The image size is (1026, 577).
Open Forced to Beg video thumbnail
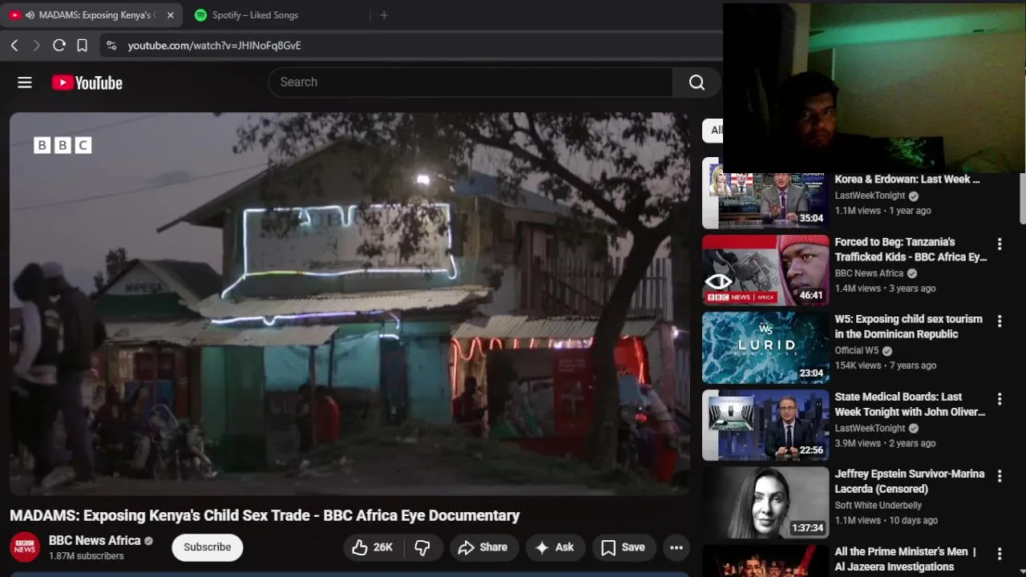click(x=765, y=270)
